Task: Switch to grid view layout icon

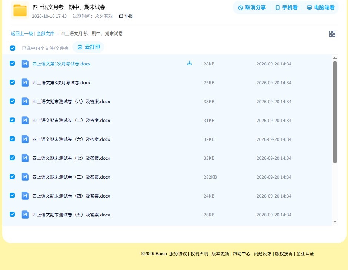Action: point(332,34)
